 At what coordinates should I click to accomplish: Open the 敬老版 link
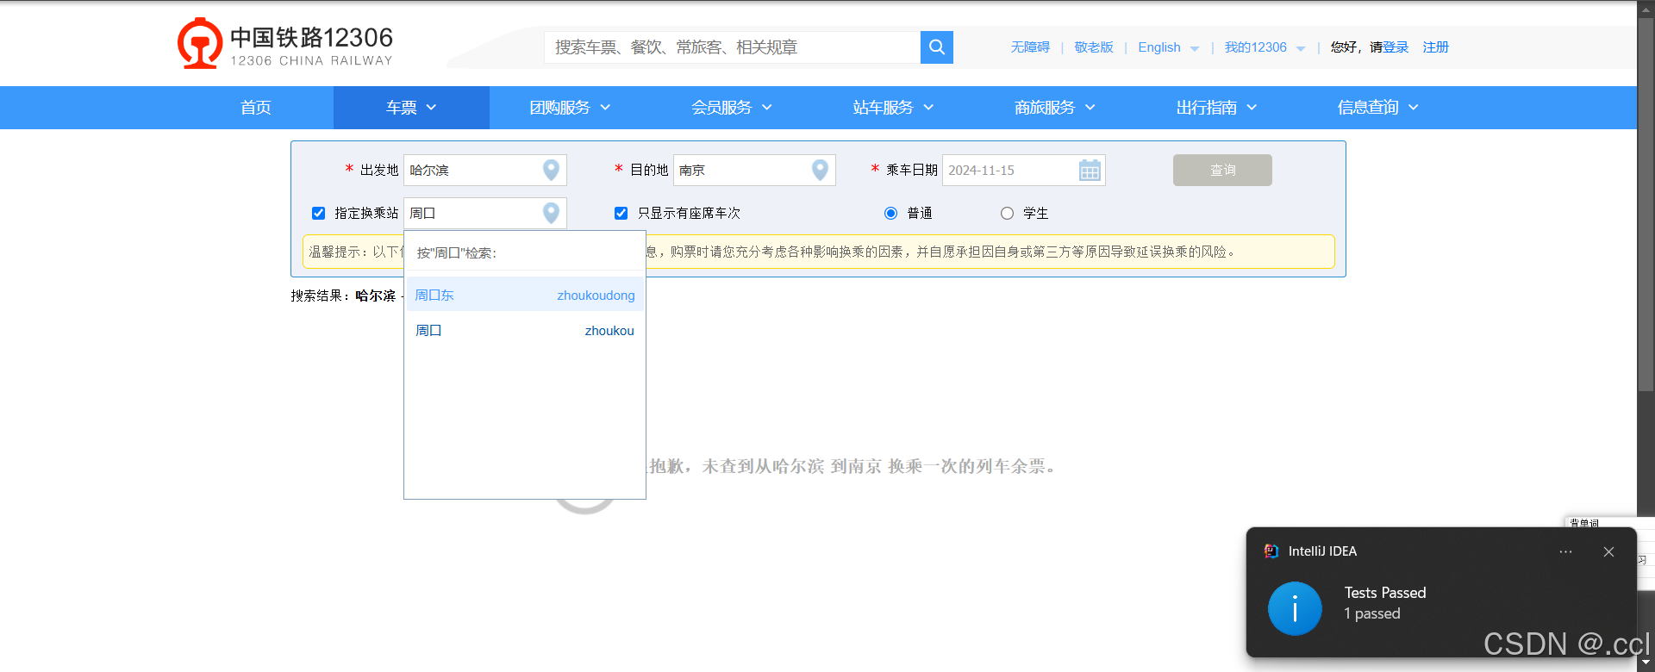[1094, 47]
